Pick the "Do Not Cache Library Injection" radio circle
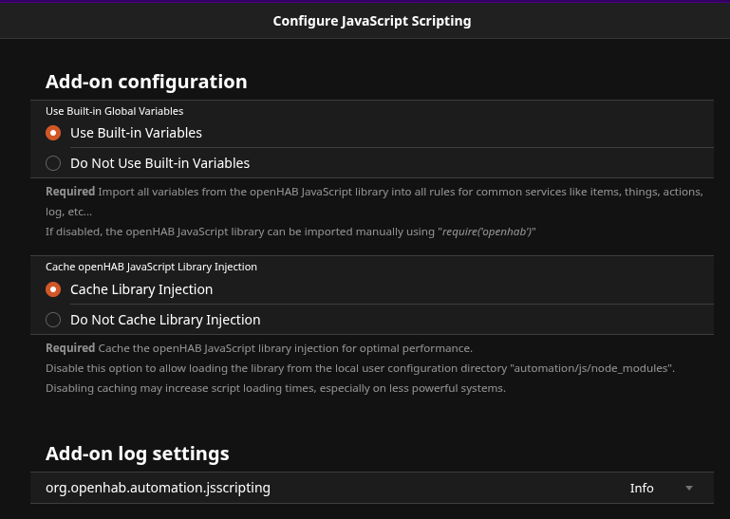 click(x=53, y=320)
